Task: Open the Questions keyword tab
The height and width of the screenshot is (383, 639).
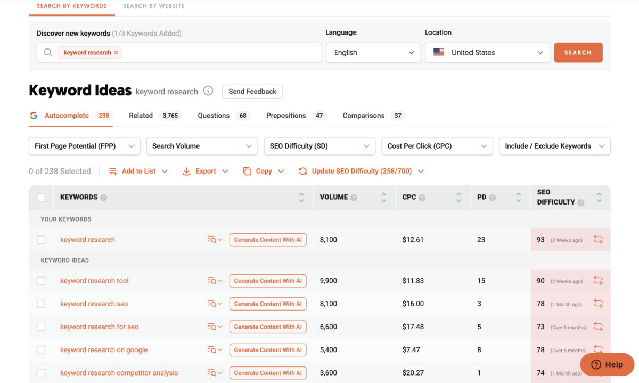Action: coord(214,116)
